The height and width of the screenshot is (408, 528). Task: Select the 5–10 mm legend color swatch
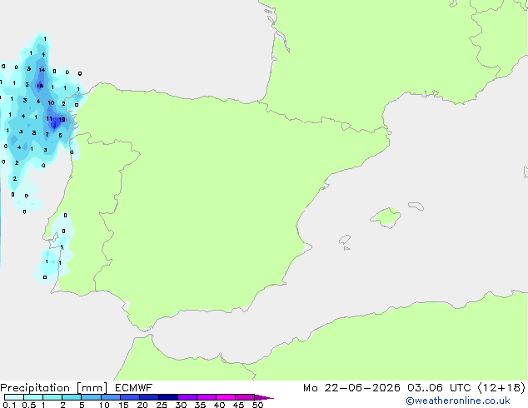coord(91,397)
